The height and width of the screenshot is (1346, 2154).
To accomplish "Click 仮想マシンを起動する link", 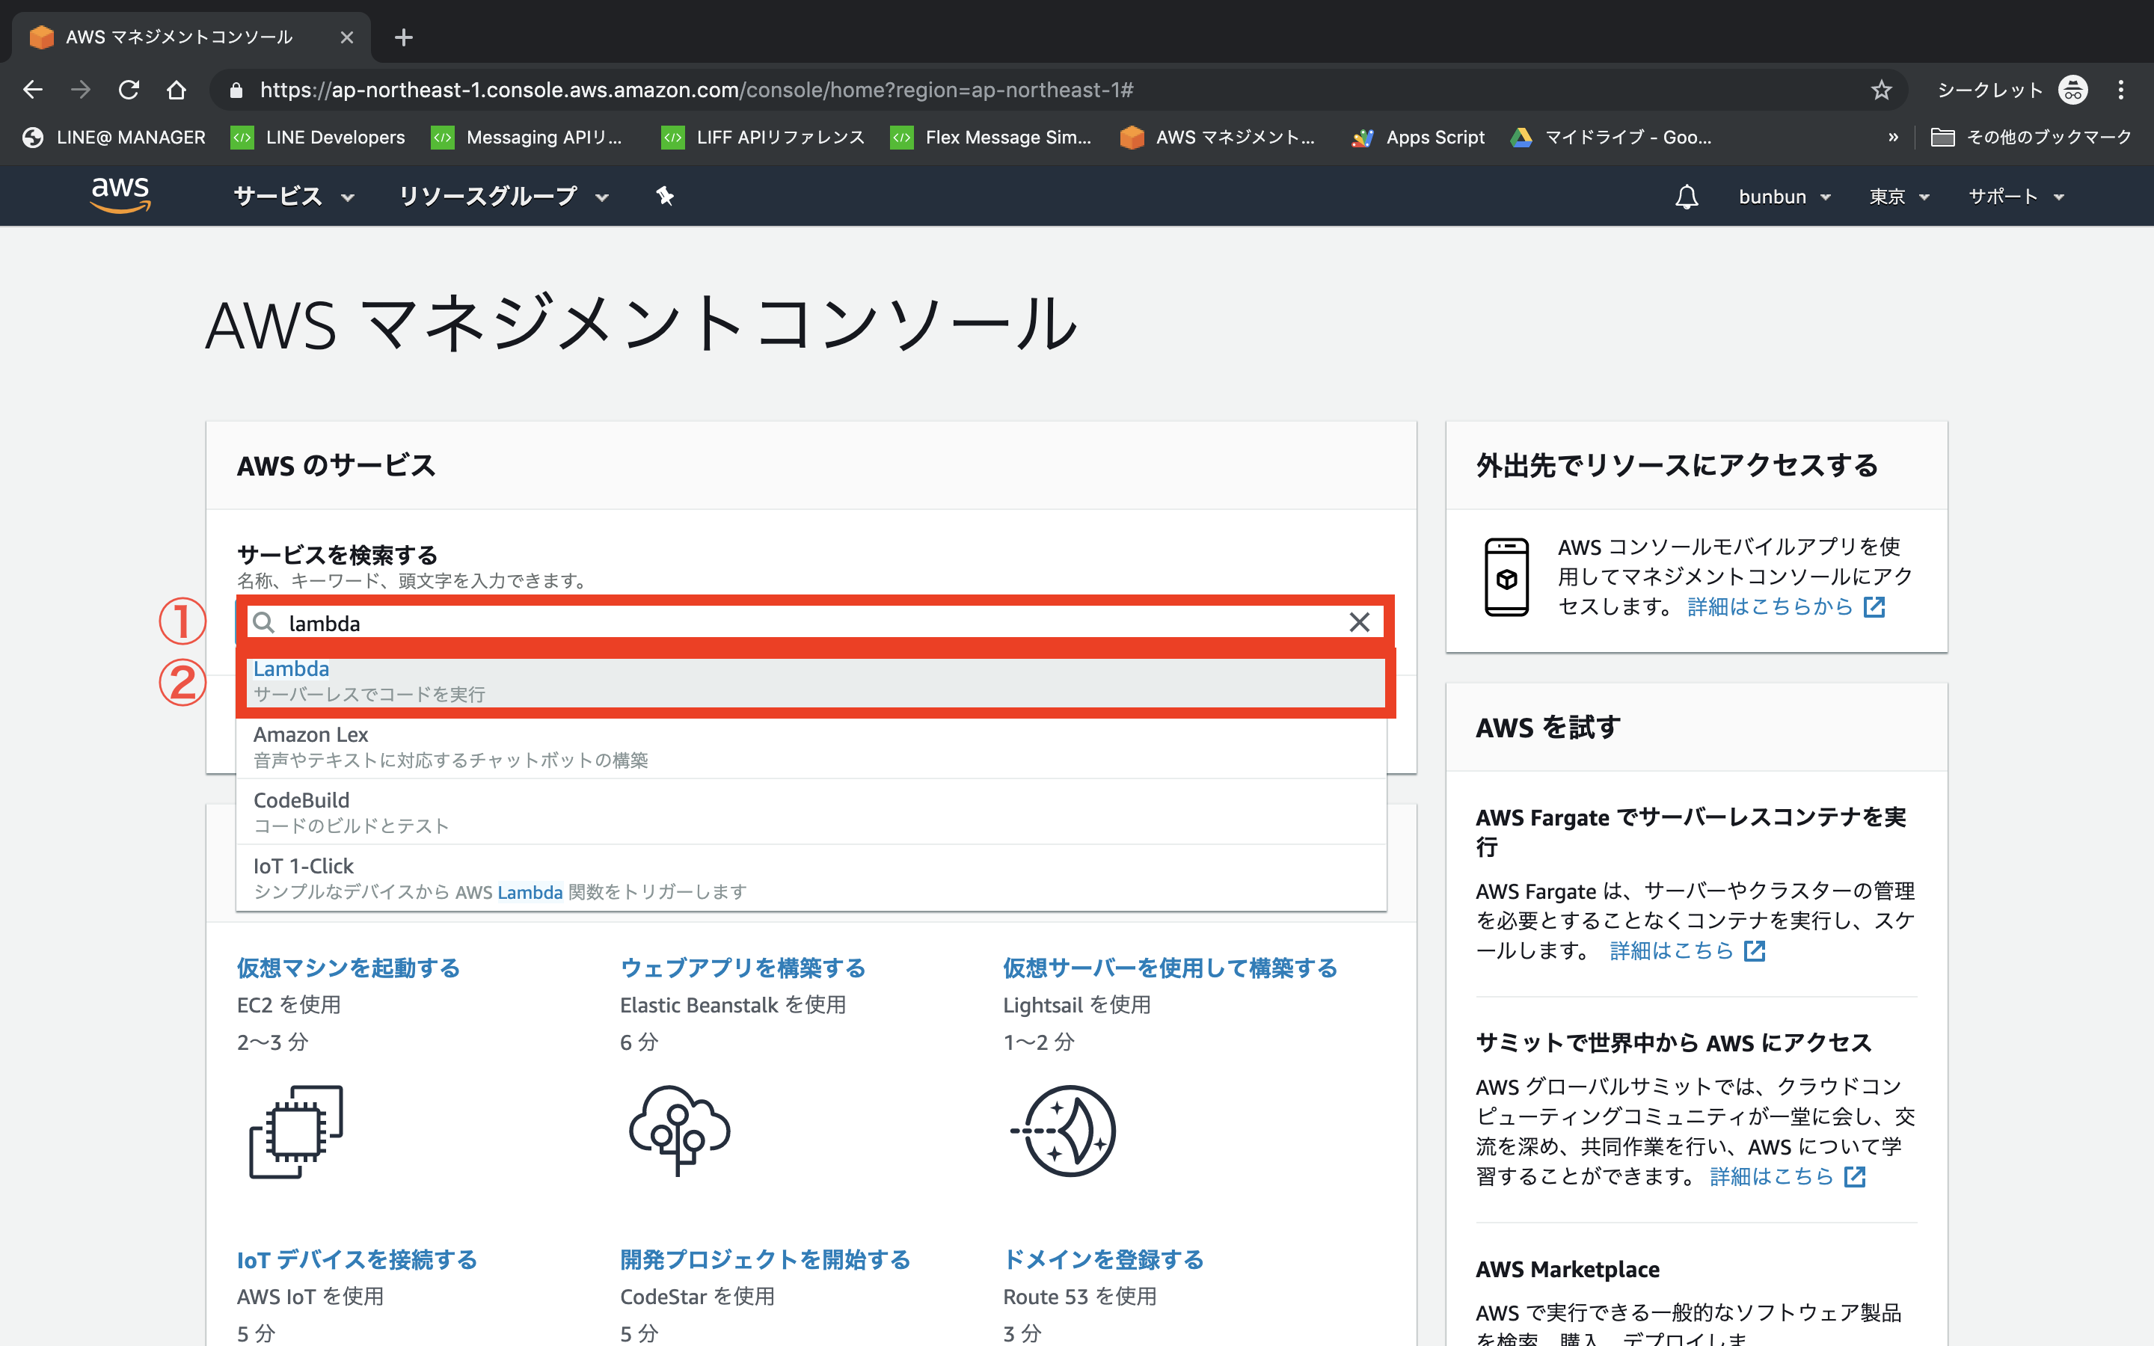I will tap(348, 968).
